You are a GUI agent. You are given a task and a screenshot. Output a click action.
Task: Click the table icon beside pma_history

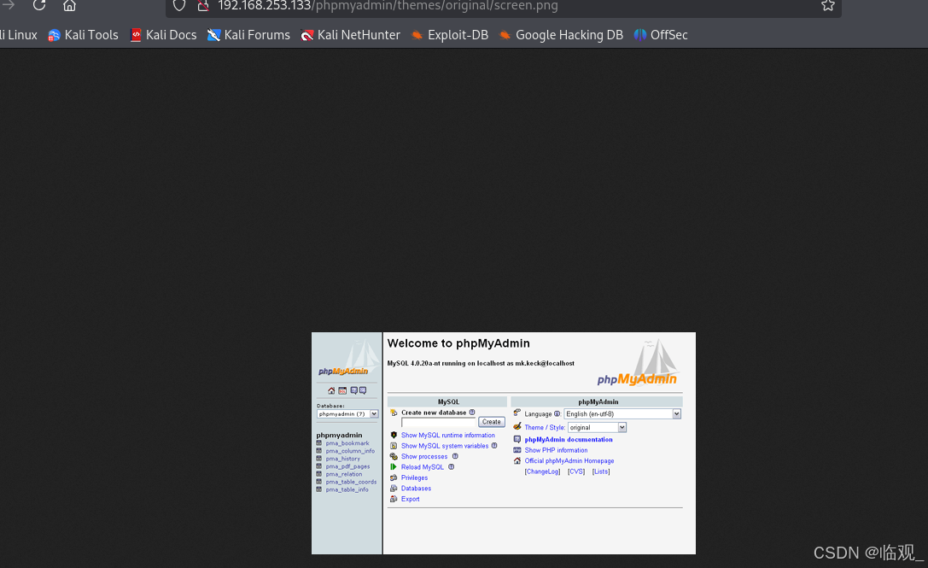coord(319,459)
